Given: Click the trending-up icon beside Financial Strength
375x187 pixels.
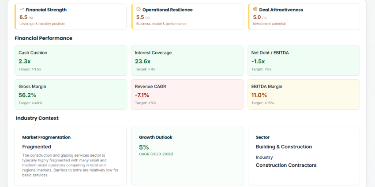Looking at the screenshot, I should coord(22,9).
